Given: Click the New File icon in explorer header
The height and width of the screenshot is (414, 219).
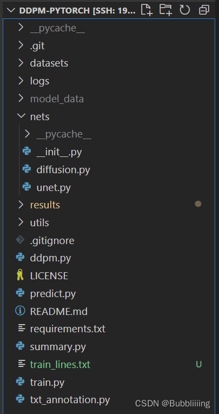Looking at the screenshot, I should 147,10.
